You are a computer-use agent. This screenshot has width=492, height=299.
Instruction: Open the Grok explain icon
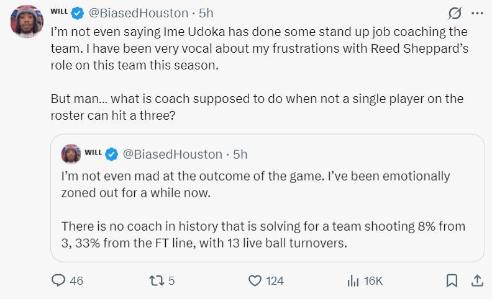[454, 13]
